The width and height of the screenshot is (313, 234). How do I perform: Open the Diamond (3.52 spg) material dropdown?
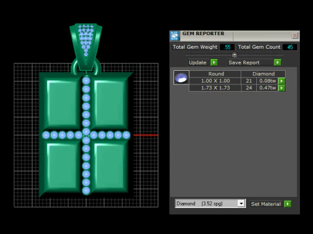pyautogui.click(x=210, y=203)
